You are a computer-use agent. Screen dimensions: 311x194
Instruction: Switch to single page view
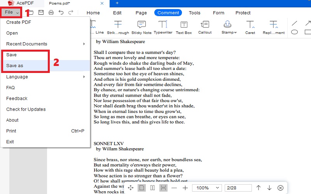pyautogui.click(x=142, y=188)
